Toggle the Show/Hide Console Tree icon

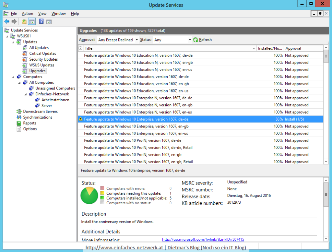point(31,21)
